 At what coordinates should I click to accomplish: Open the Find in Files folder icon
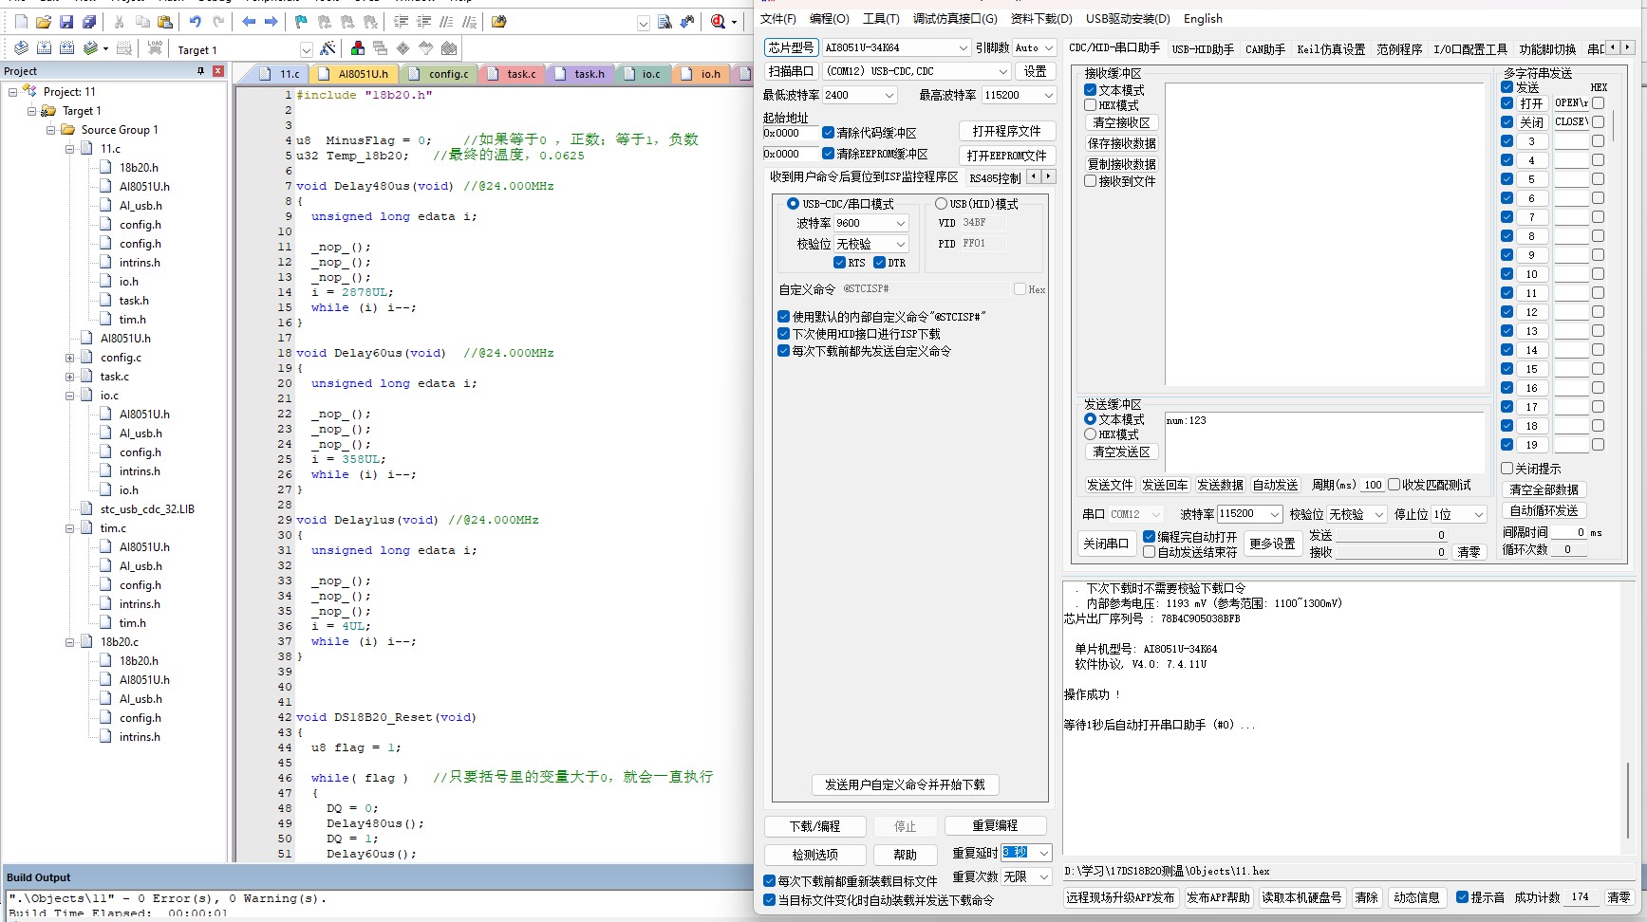(499, 22)
